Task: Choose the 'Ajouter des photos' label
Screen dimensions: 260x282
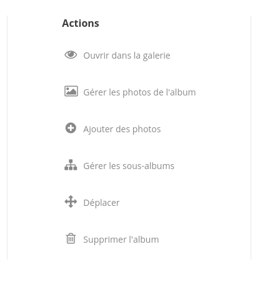Action: (x=122, y=129)
